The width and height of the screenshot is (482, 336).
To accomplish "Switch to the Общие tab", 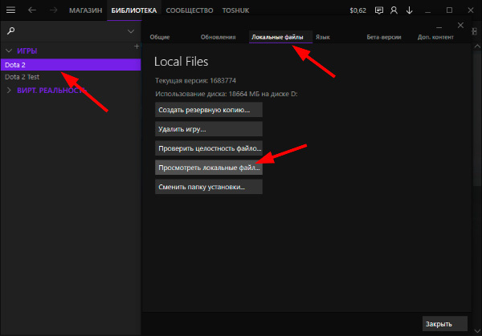I will 160,37.
